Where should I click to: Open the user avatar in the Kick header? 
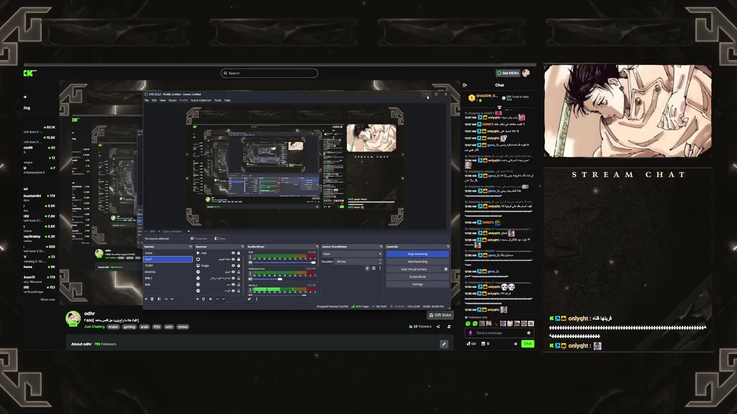click(526, 73)
